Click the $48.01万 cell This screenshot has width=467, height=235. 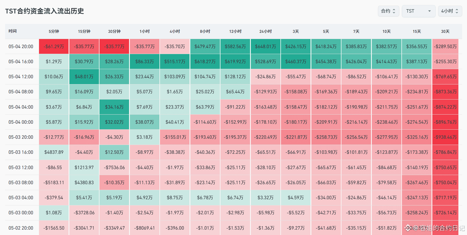(84, 77)
